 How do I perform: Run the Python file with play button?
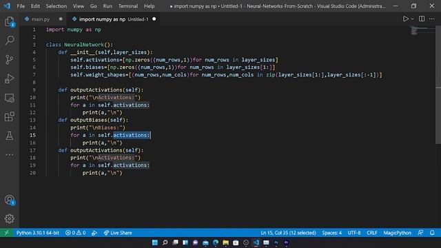coord(405,19)
